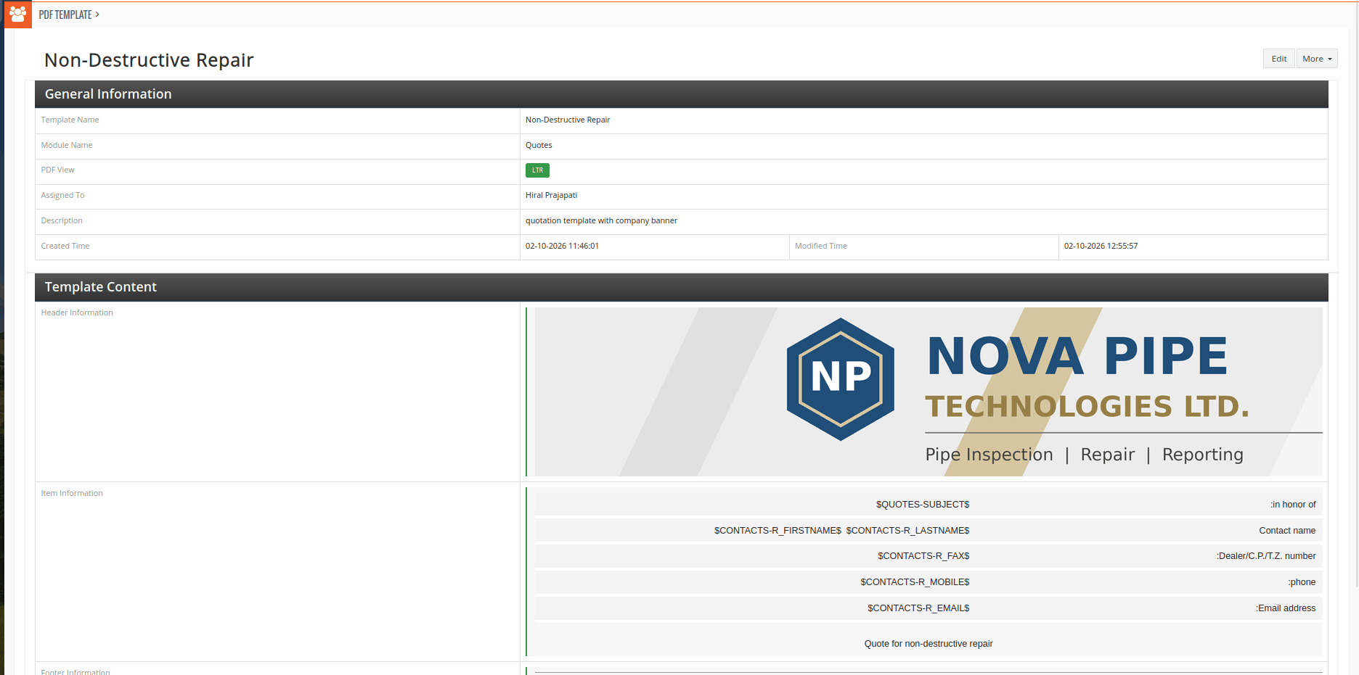Image resolution: width=1359 pixels, height=675 pixels.
Task: Click the Template Name value Non-Destructive Repair
Action: click(x=568, y=120)
